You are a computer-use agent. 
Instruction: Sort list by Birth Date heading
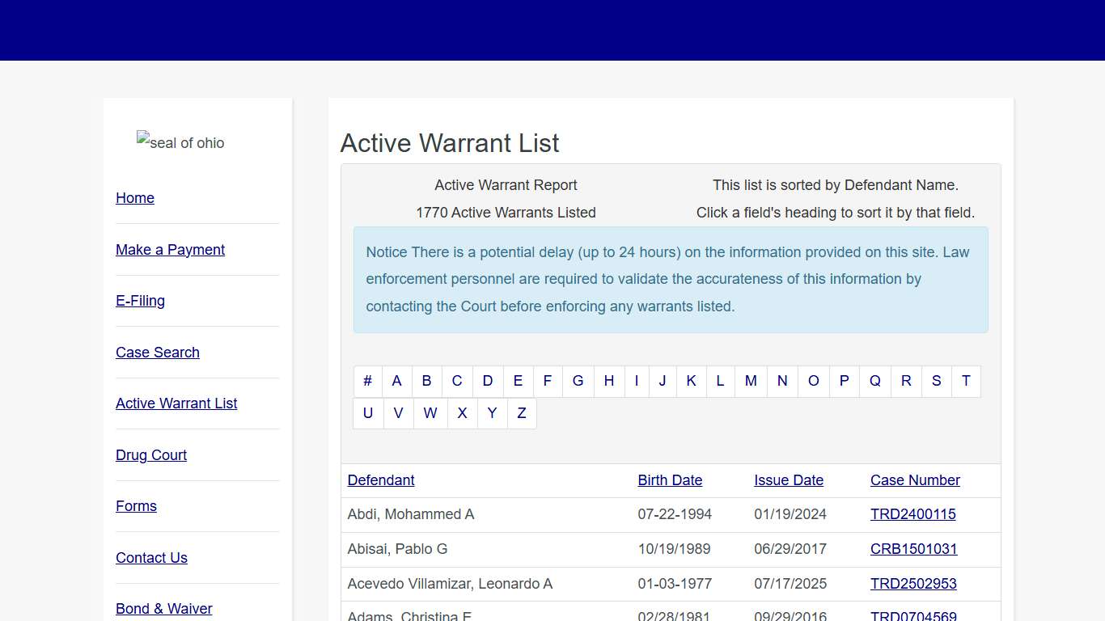pyautogui.click(x=670, y=480)
